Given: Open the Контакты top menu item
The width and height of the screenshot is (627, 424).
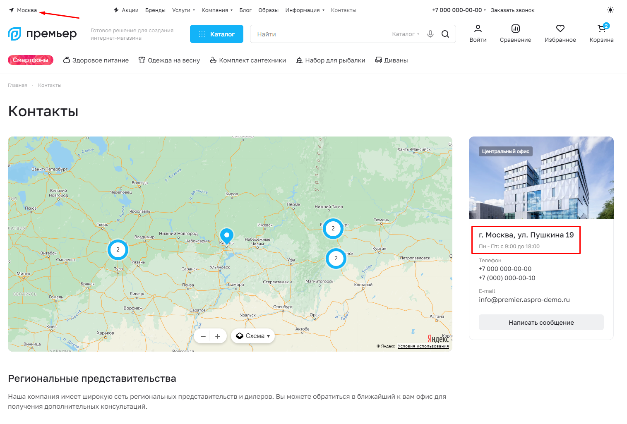Looking at the screenshot, I should pos(344,10).
